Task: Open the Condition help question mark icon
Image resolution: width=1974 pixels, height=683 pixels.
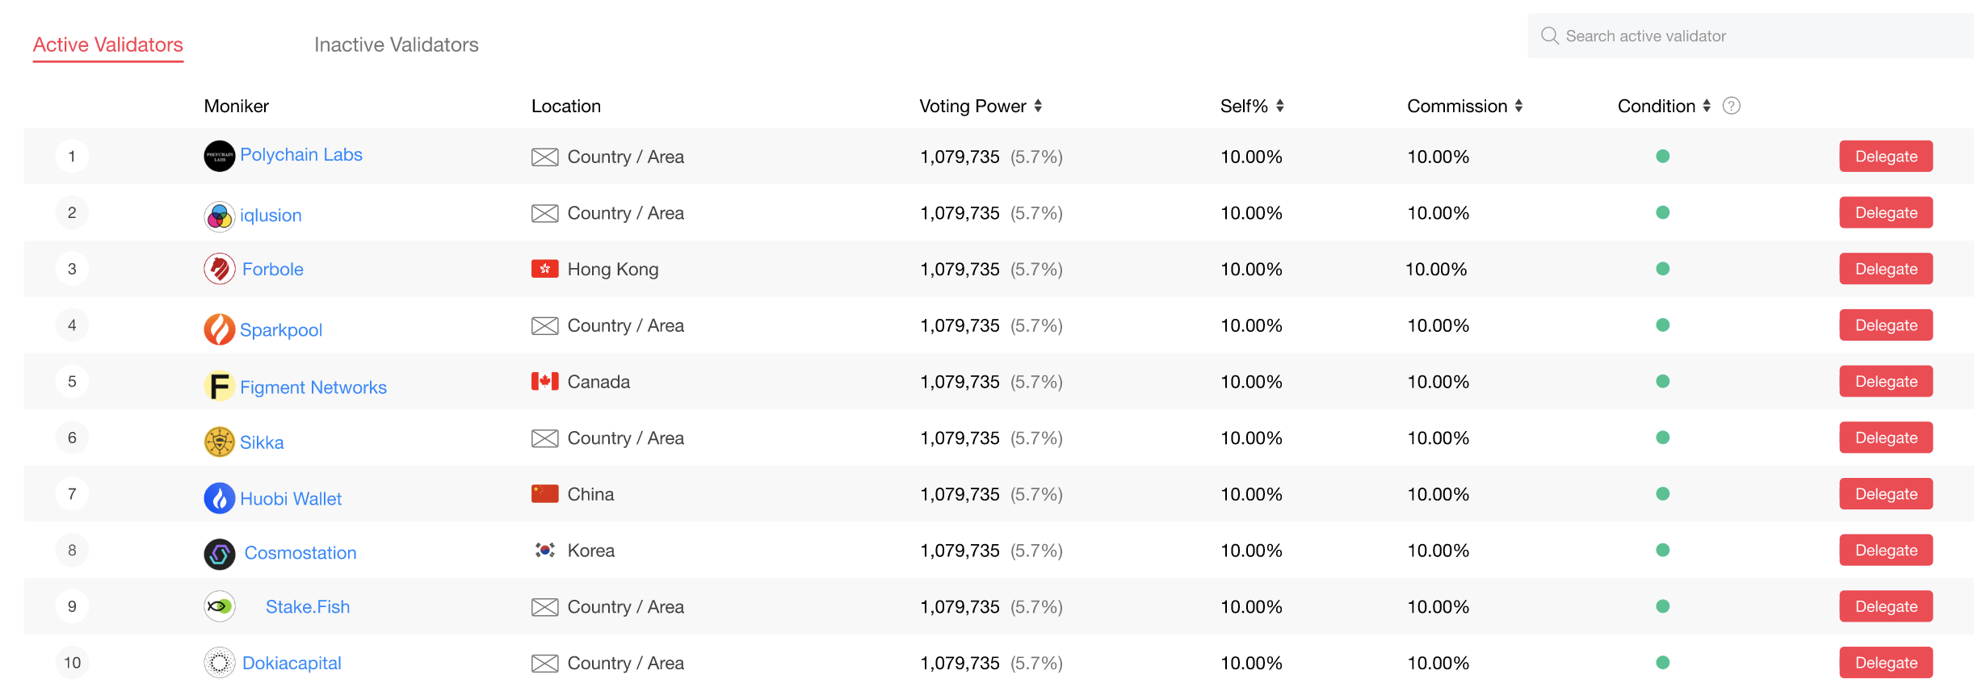Action: pos(1731,106)
